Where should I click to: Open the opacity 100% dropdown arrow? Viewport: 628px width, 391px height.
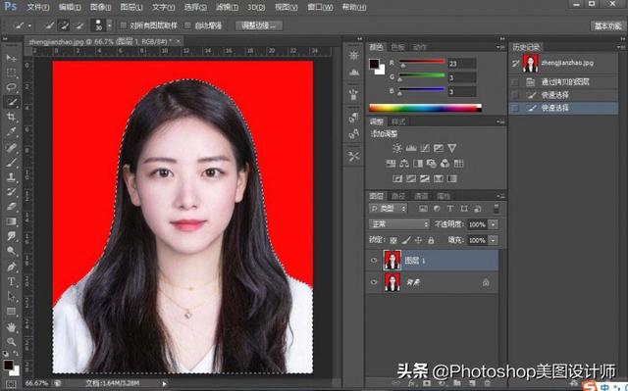tap(494, 224)
